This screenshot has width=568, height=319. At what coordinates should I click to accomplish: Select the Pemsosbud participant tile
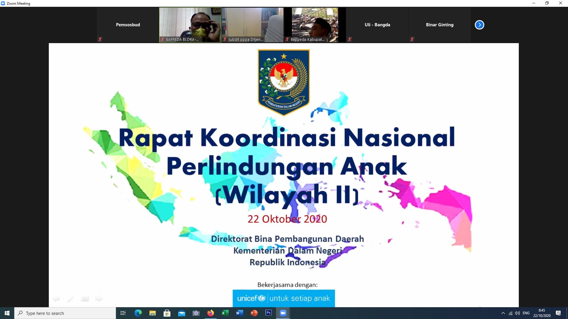pyautogui.click(x=128, y=25)
